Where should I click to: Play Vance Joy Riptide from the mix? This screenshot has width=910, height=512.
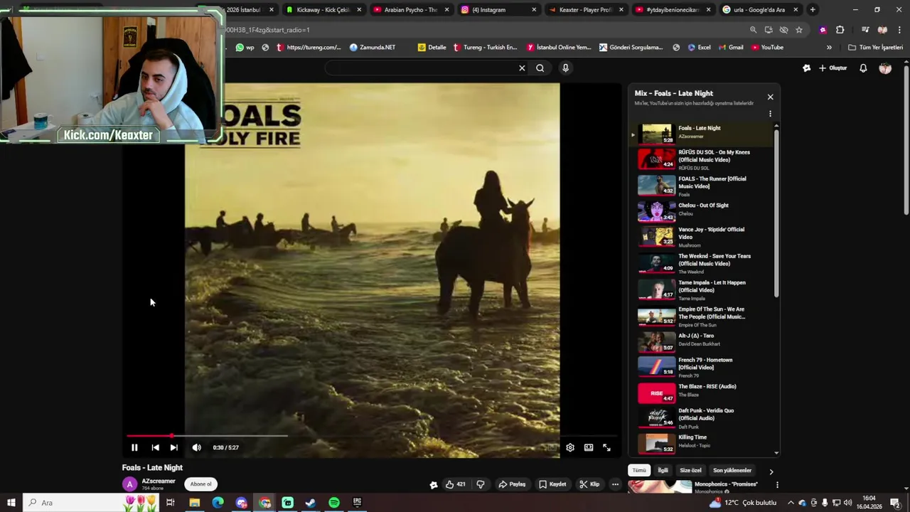[x=701, y=237]
